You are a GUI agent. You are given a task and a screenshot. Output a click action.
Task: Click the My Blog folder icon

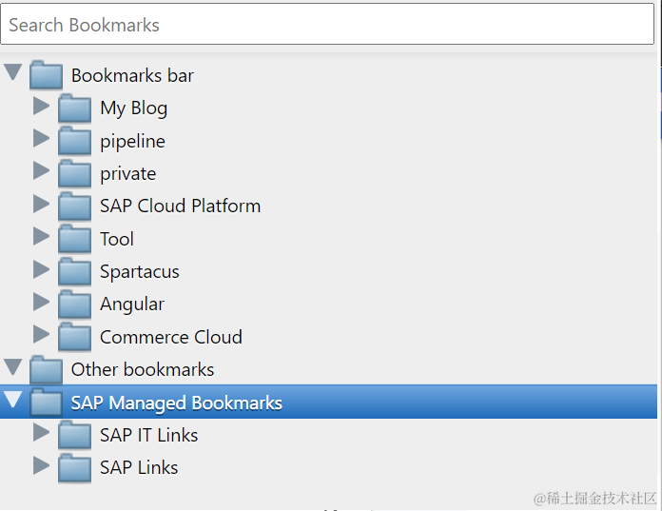coord(75,108)
